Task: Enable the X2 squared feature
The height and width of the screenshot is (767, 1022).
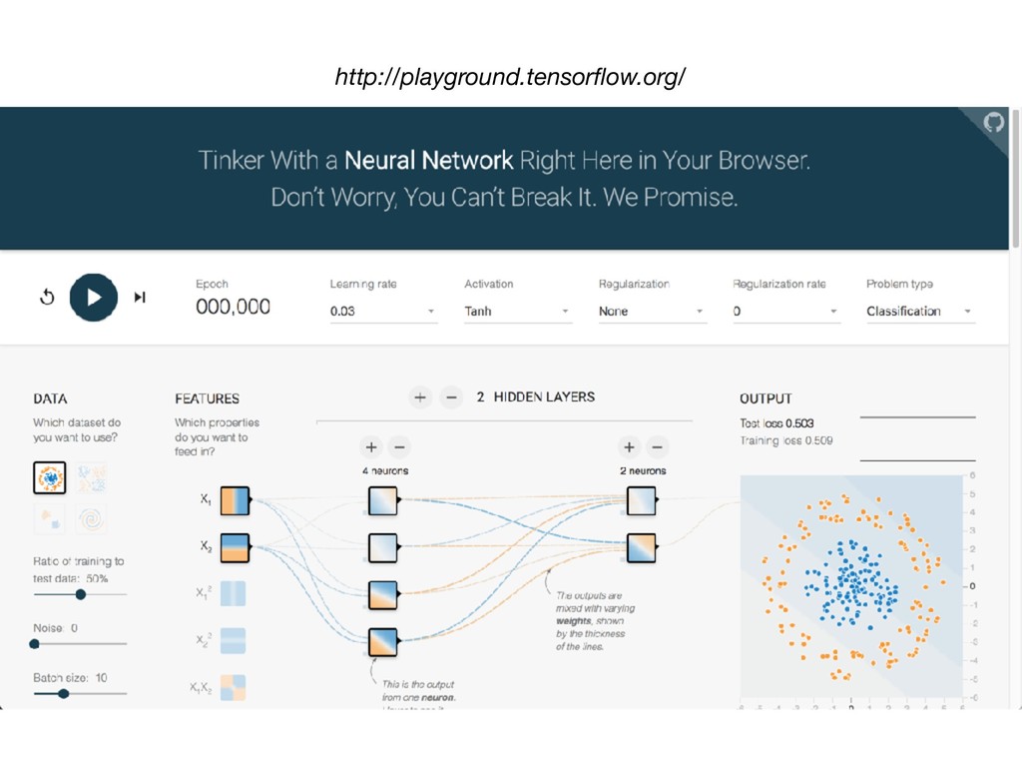Action: click(x=233, y=640)
